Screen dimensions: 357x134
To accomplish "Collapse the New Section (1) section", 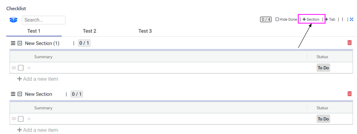I will pos(20,43).
